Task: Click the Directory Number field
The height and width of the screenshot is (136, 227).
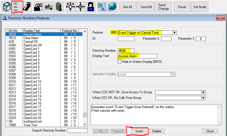Action: point(126,51)
